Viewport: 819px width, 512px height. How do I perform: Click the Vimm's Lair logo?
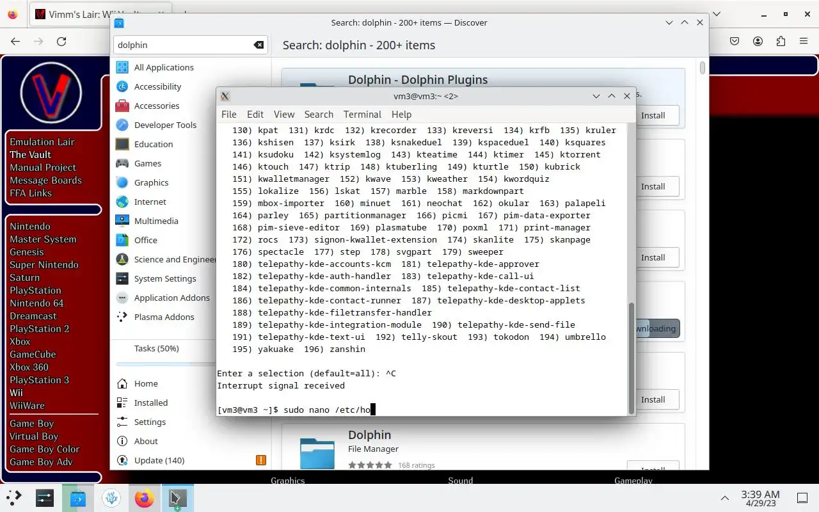(x=51, y=93)
